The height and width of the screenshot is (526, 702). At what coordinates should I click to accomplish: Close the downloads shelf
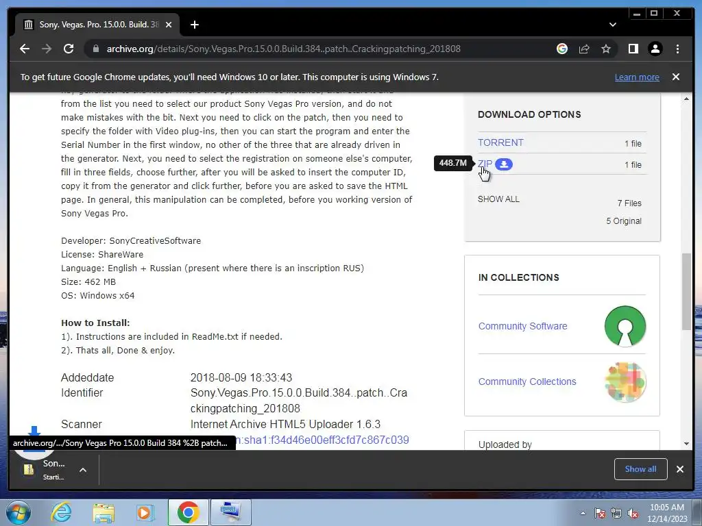pyautogui.click(x=679, y=468)
